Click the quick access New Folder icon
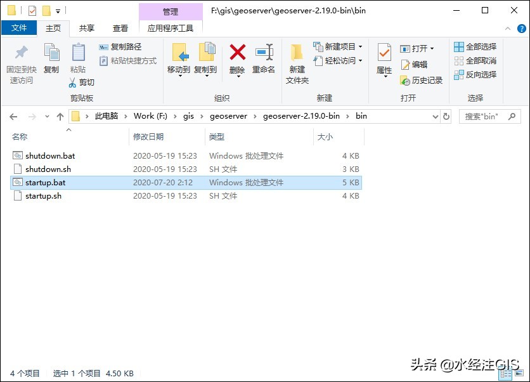Screen dimensions: 530x382 [x=46, y=11]
